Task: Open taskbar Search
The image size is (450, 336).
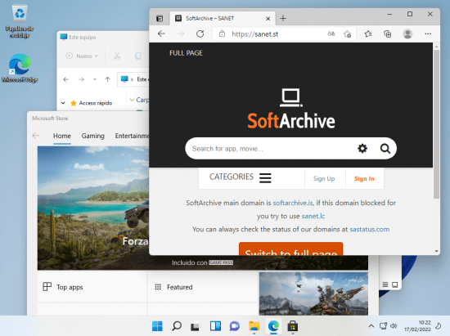Action: coord(177,326)
